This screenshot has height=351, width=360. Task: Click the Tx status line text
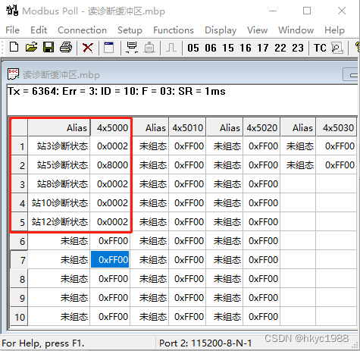(x=116, y=91)
